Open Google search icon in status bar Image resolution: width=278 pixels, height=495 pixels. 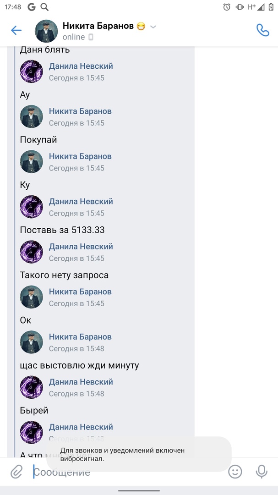click(x=44, y=7)
